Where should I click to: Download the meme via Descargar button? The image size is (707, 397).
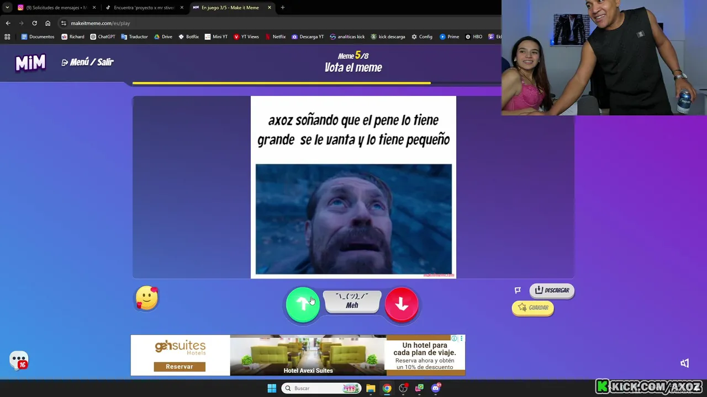(x=552, y=290)
